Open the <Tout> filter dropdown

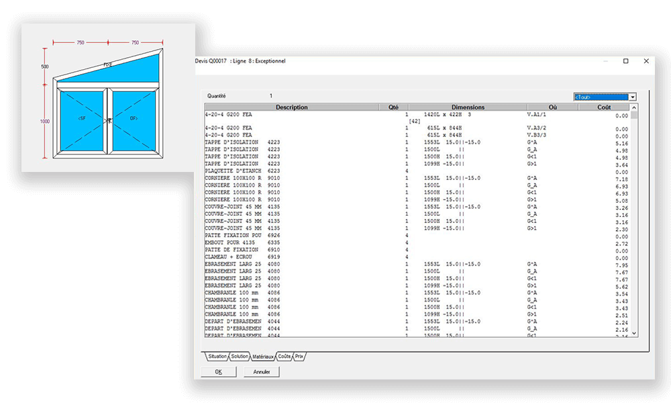pyautogui.click(x=633, y=97)
